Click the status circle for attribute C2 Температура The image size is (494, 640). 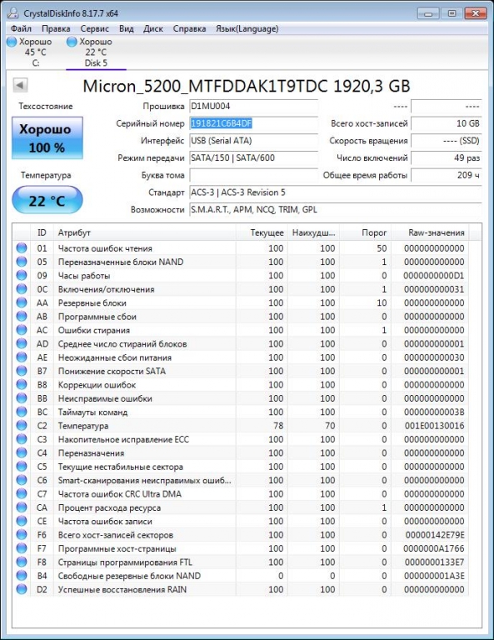click(22, 426)
